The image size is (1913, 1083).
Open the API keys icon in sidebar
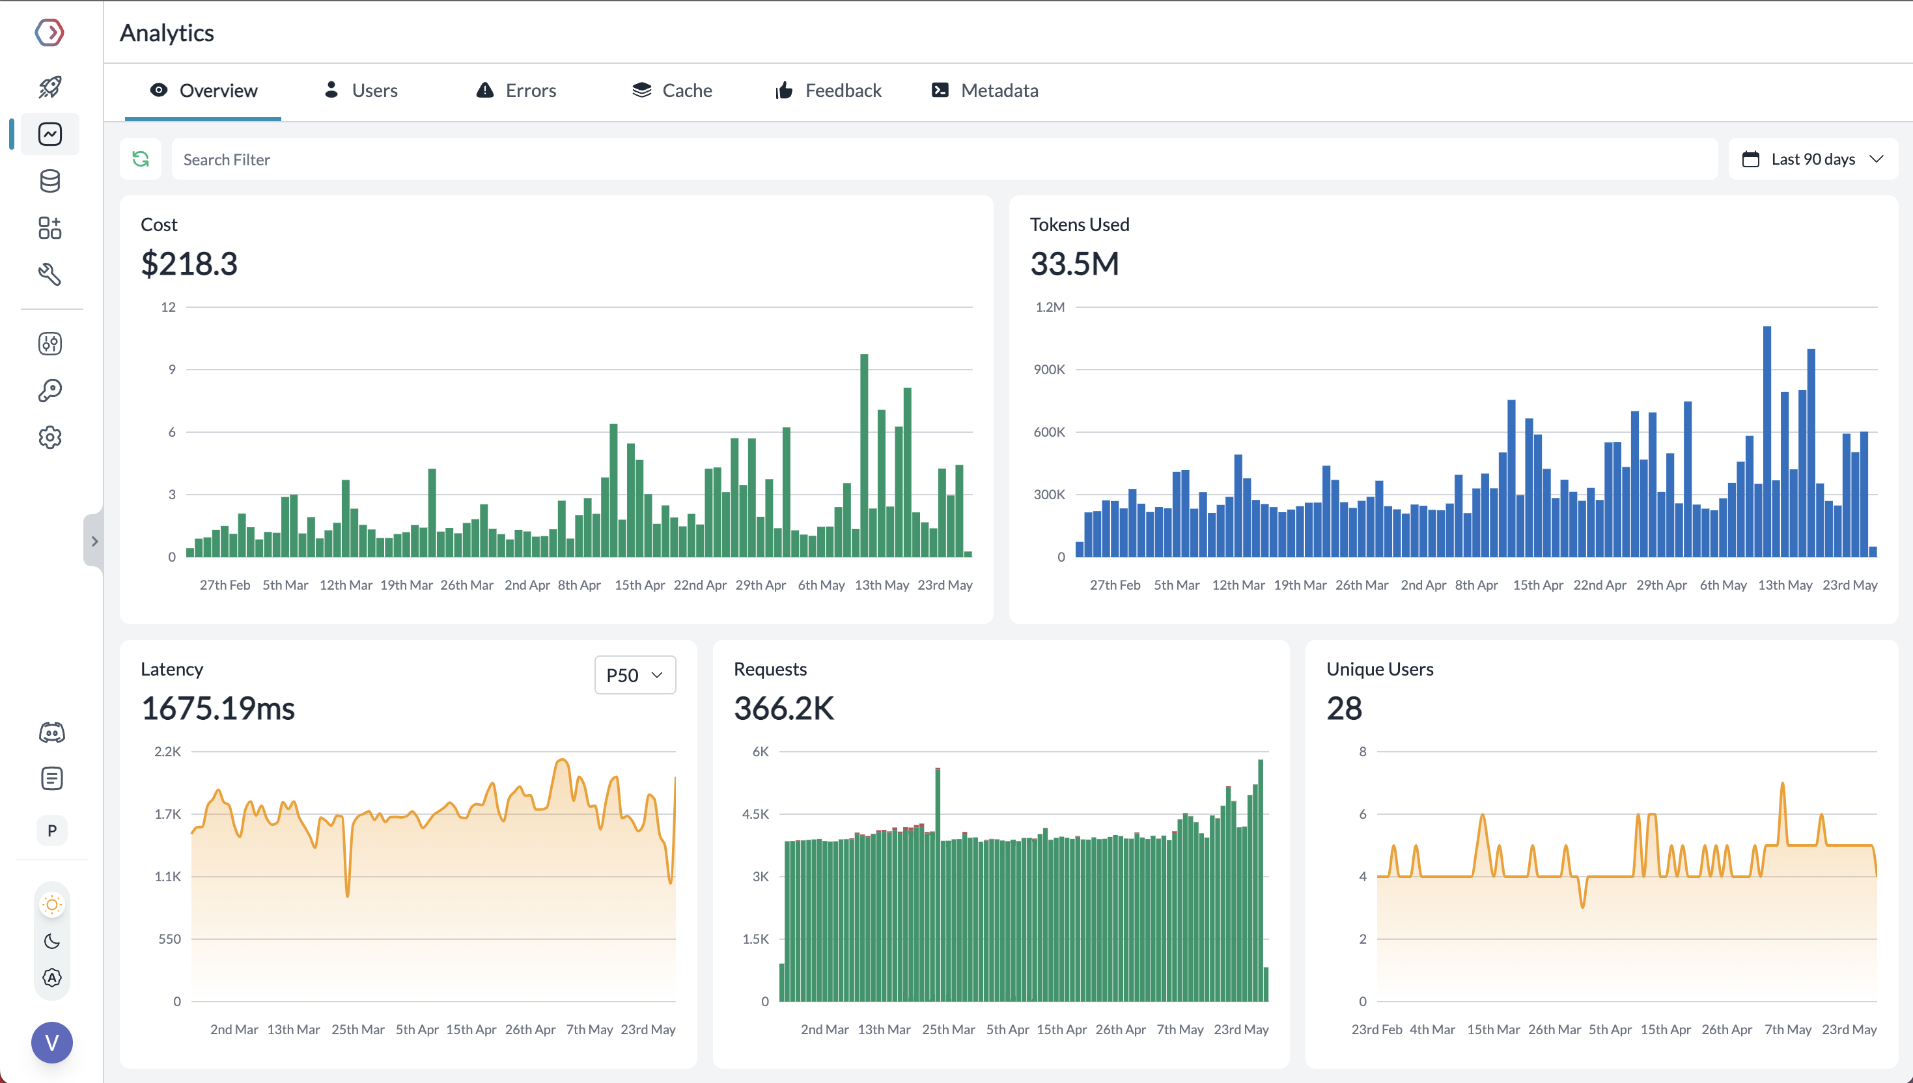coord(50,391)
